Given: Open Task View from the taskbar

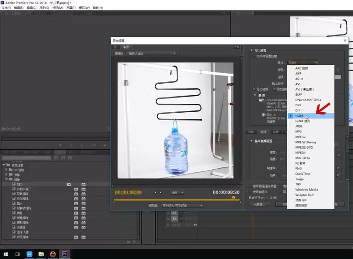Looking at the screenshot, I should coord(17,254).
